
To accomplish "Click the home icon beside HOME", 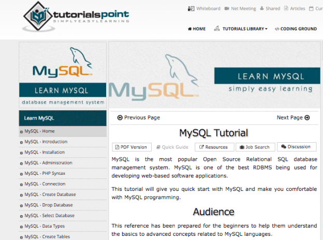I will coord(190,29).
